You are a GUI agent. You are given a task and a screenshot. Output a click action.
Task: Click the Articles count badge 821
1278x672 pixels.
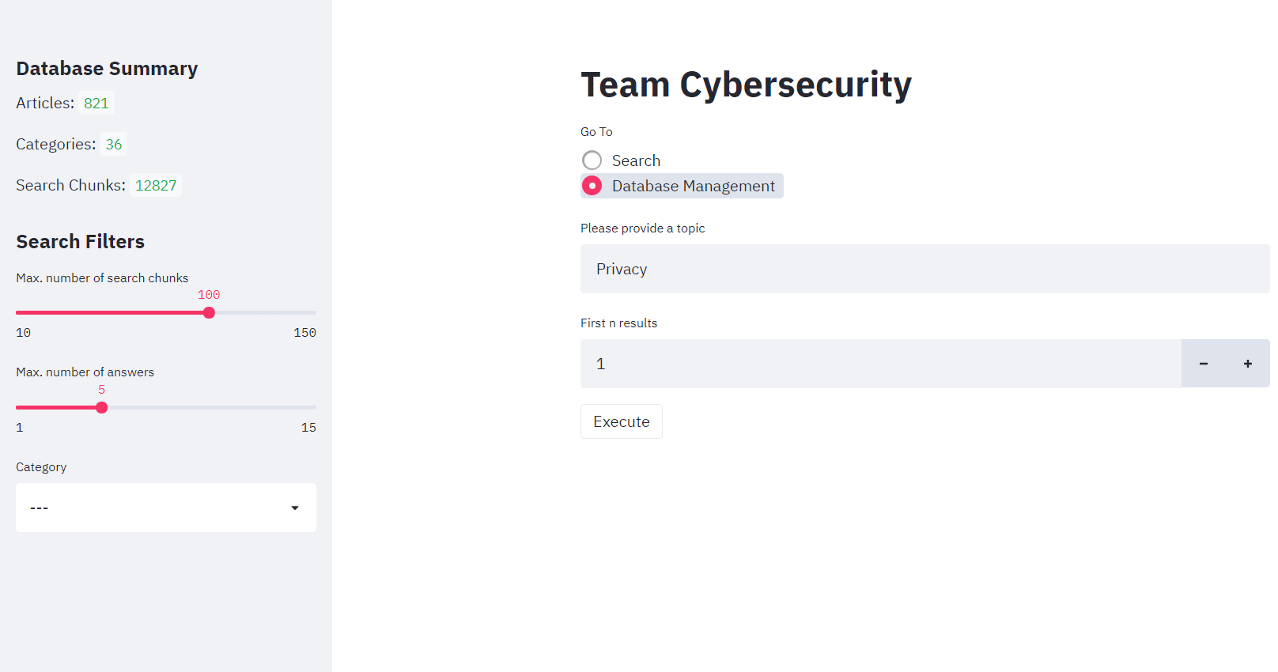pyautogui.click(x=96, y=104)
